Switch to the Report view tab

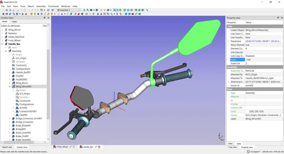pos(7,147)
